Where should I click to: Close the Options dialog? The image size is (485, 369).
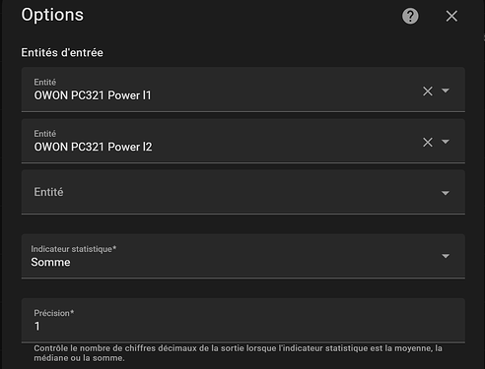451,16
